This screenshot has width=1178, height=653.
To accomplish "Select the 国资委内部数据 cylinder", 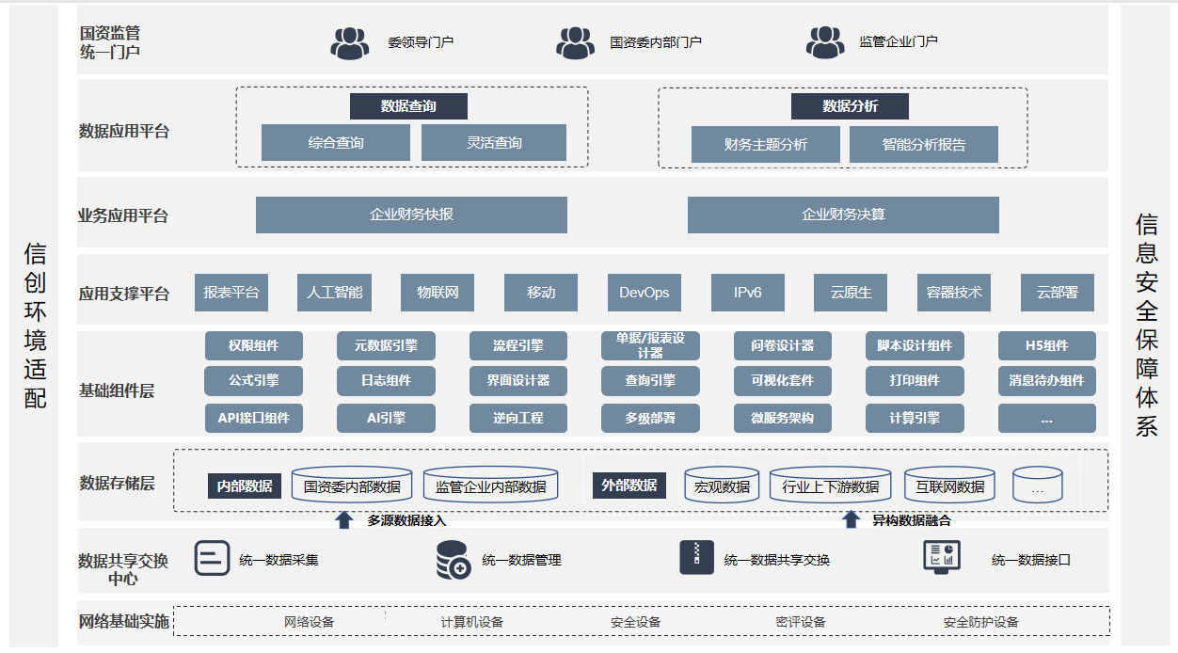I will click(352, 485).
